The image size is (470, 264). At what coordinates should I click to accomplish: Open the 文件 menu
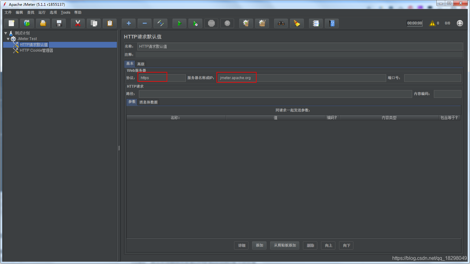pos(8,13)
